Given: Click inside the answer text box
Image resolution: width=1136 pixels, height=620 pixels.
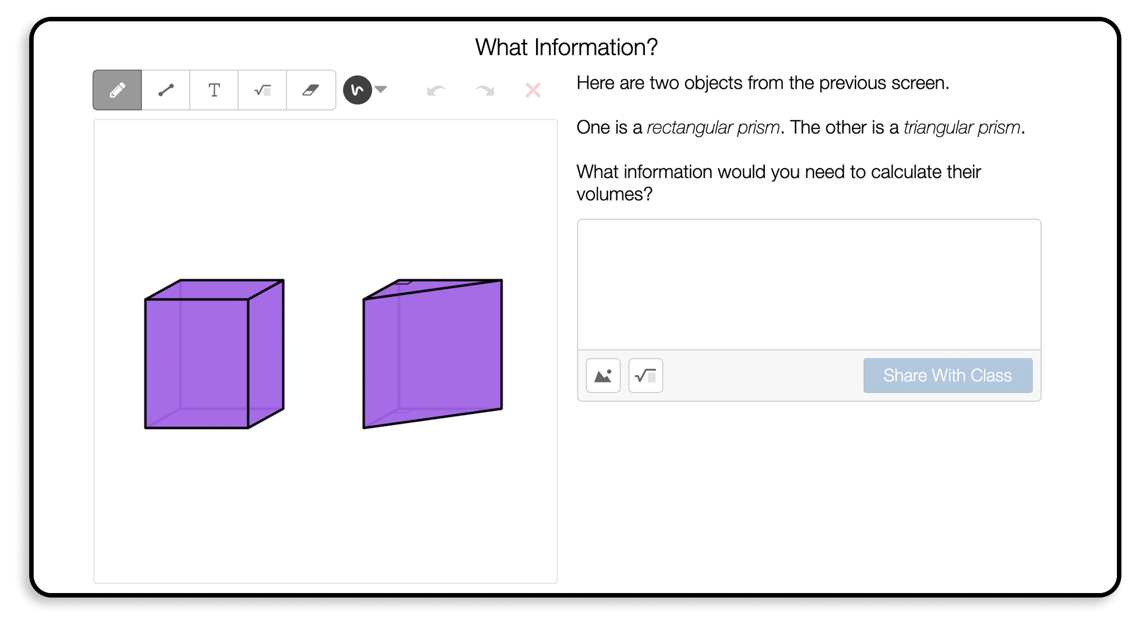Looking at the screenshot, I should coord(809,284).
